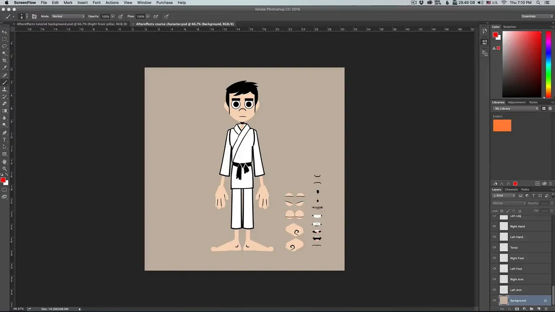This screenshot has height=312, width=555.
Task: Select the Hand tool
Action: [x=5, y=162]
